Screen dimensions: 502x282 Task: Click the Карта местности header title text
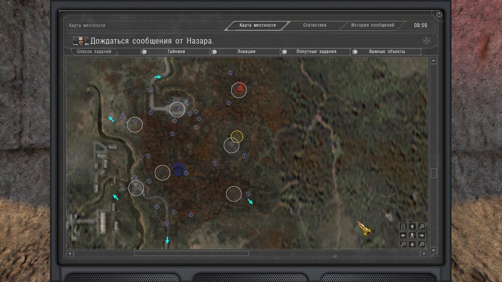87,25
